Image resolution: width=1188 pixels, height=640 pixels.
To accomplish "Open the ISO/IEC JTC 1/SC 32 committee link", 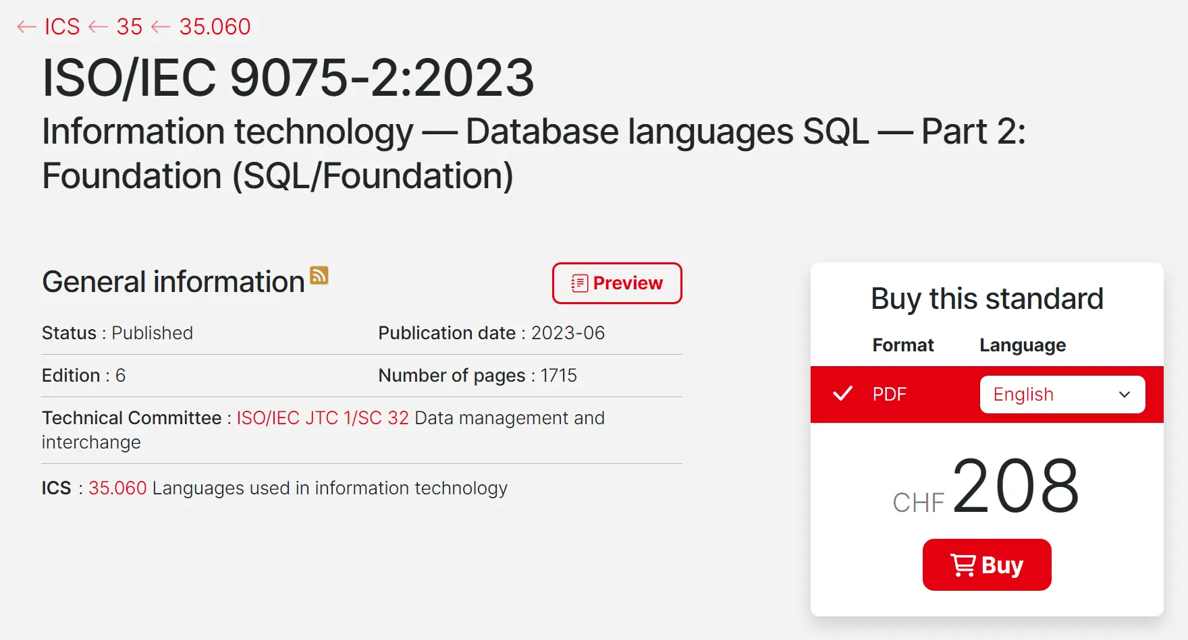I will pyautogui.click(x=323, y=418).
